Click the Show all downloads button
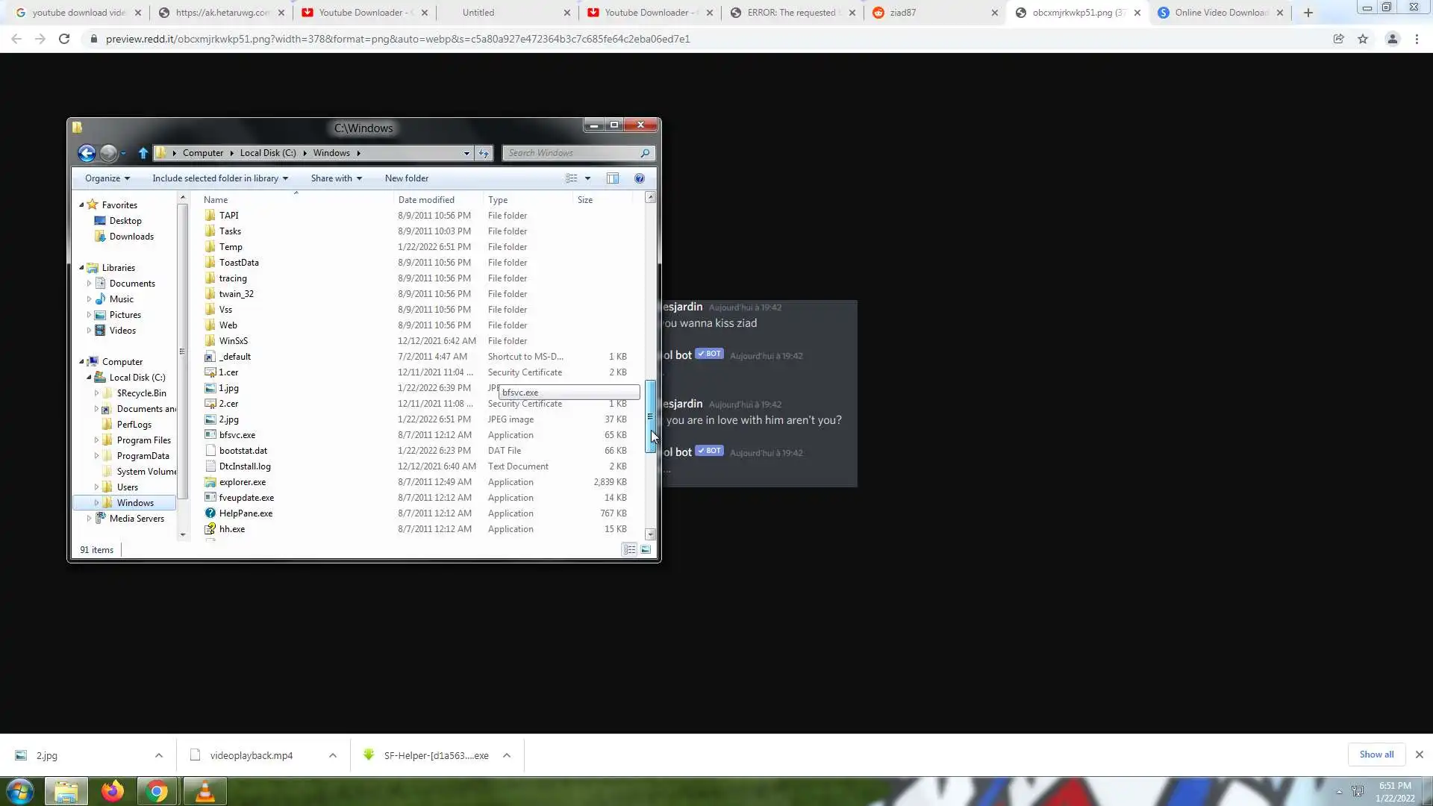Screen dimensions: 1433x806 tap(1376, 755)
